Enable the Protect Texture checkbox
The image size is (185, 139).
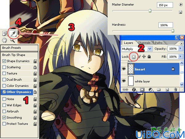[4, 124]
